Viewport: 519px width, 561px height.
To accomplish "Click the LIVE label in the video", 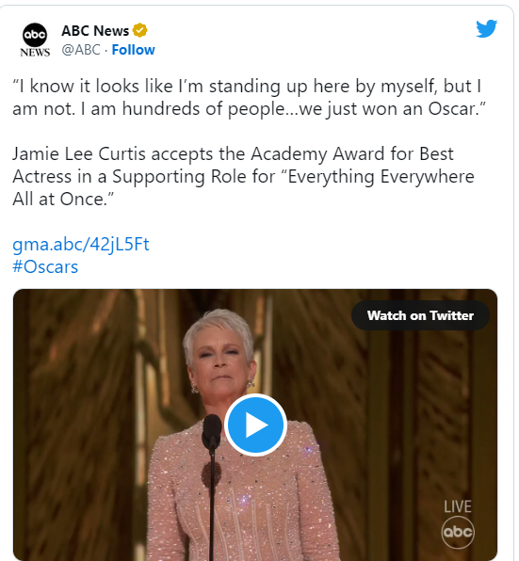I will coord(458,506).
